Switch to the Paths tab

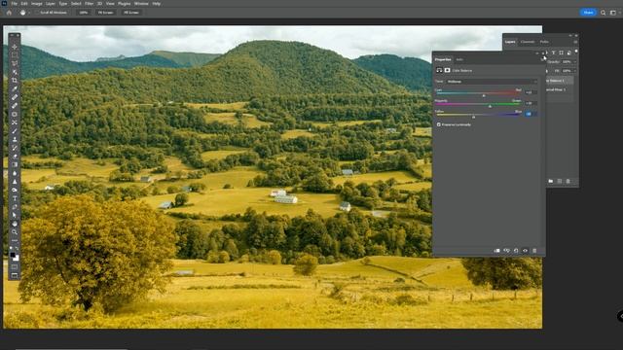pos(544,42)
